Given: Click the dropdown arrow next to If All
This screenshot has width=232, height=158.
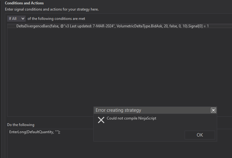Looking at the screenshot, I should point(22,19).
